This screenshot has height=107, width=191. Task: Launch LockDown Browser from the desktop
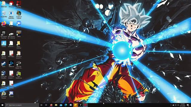pos(4,95)
